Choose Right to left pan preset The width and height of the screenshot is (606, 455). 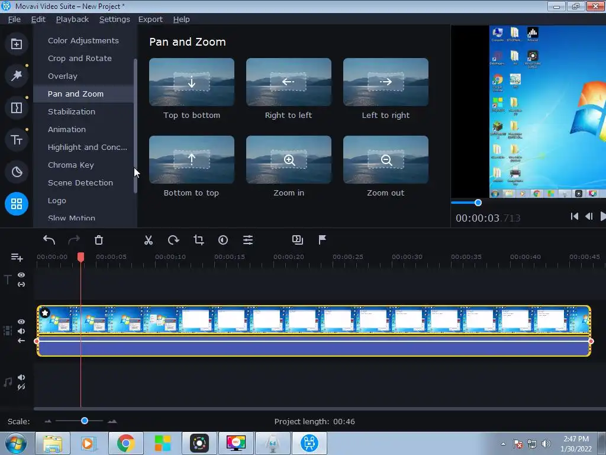pyautogui.click(x=289, y=82)
